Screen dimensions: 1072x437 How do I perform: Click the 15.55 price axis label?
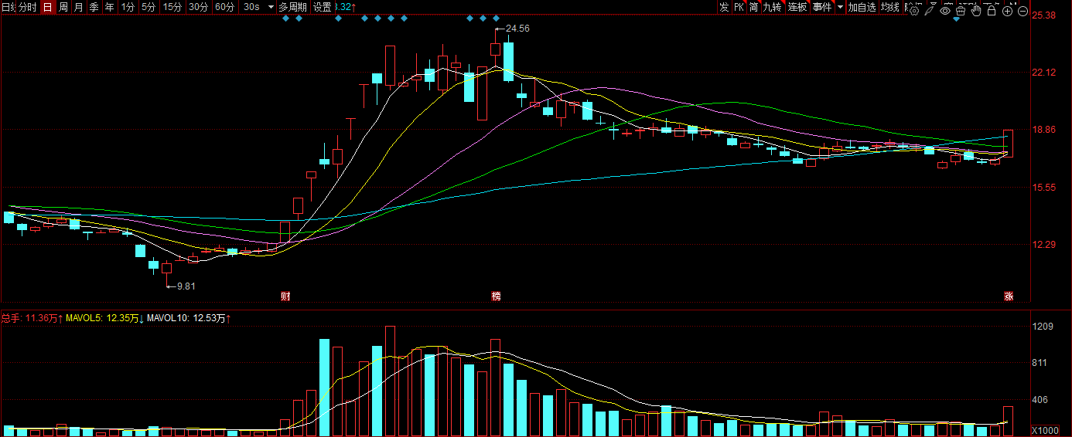tap(1046, 188)
